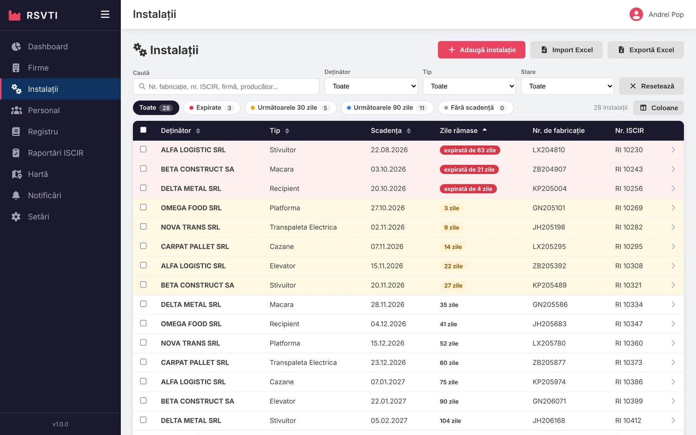The width and height of the screenshot is (696, 435).
Task: Select Următoarele 30 zile filter tab
Action: pyautogui.click(x=291, y=108)
